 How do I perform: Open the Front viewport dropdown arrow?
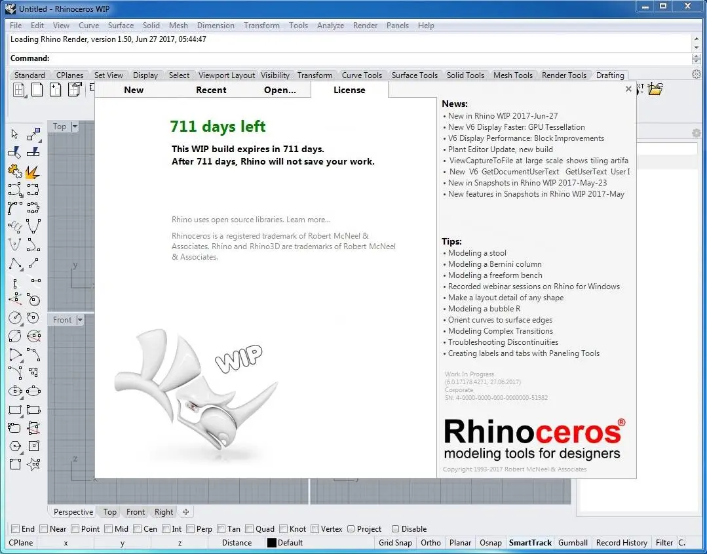80,320
